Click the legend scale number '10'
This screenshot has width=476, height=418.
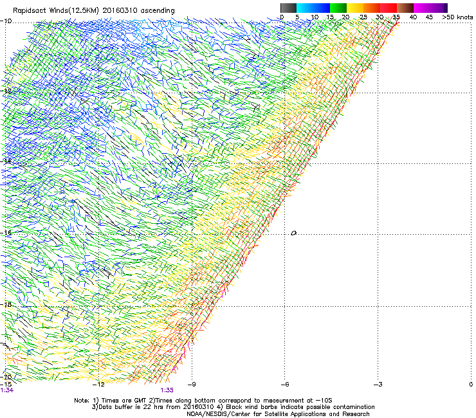(315, 17)
